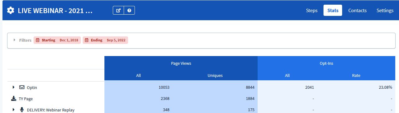Open the Contacts tab
Viewport: 399px width, 113px height.
click(x=357, y=10)
